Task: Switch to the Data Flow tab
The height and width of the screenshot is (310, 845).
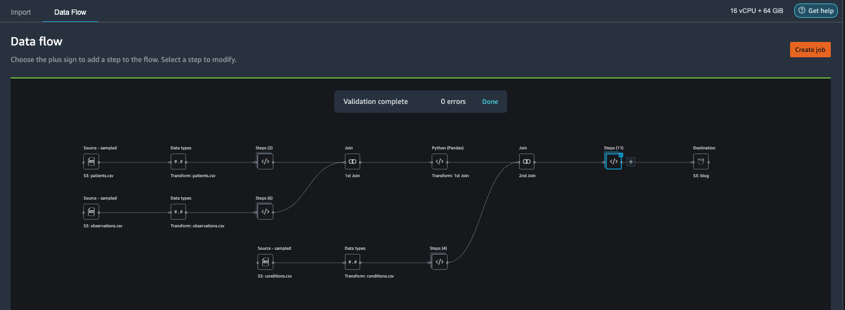Action: [x=70, y=12]
